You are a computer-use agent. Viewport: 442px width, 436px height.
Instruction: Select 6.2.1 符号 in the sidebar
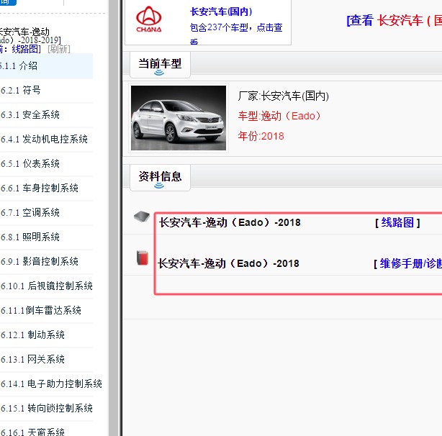pos(20,90)
